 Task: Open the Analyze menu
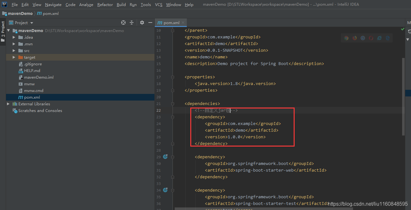coord(86,4)
